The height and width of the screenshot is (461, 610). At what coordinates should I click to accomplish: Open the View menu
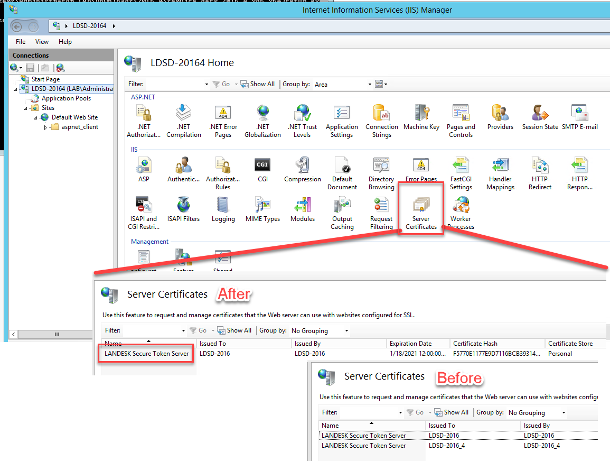(x=42, y=42)
